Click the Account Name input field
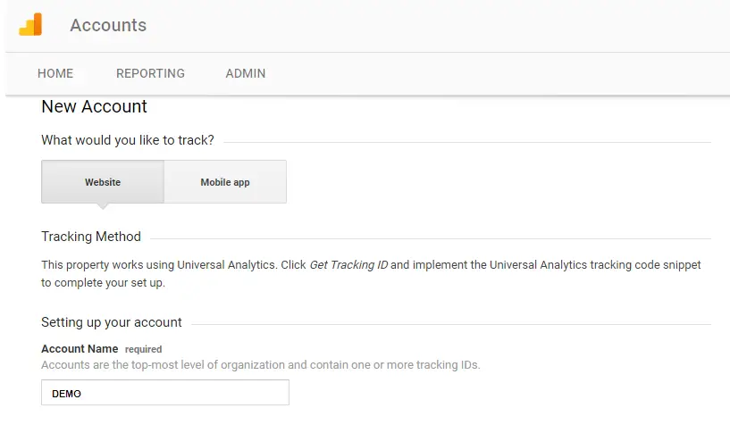 [165, 393]
